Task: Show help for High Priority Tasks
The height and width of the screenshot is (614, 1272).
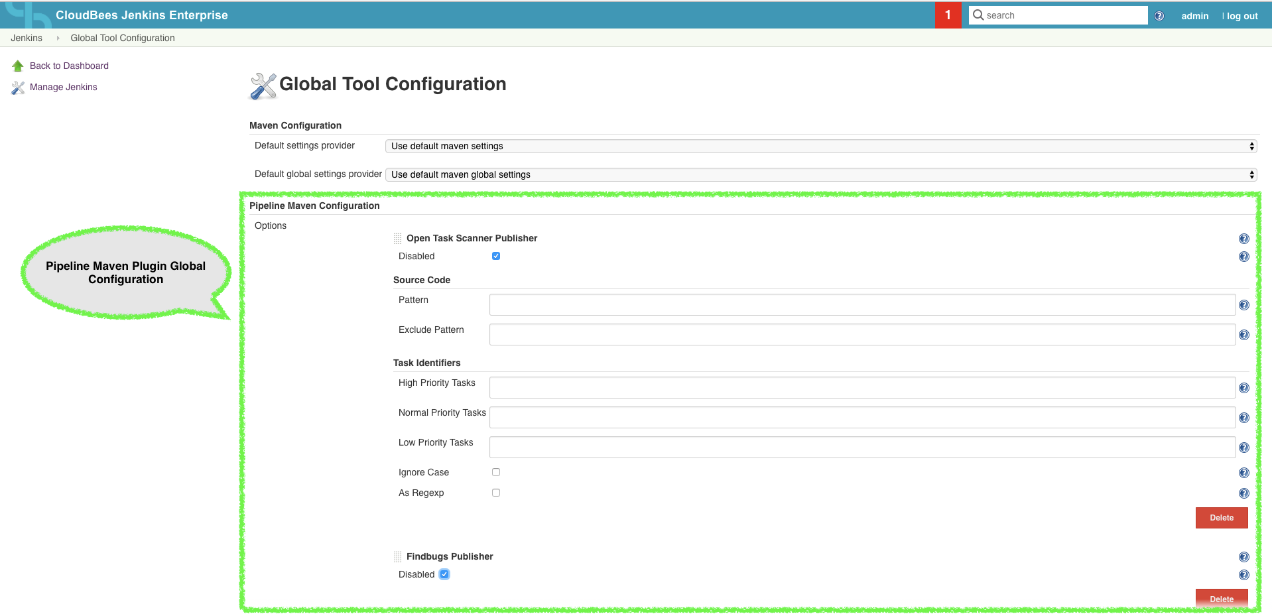Action: click(x=1244, y=388)
